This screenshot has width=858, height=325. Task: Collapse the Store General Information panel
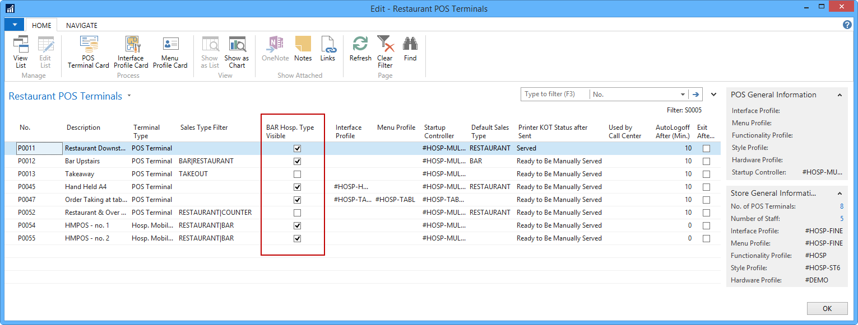[x=840, y=193]
